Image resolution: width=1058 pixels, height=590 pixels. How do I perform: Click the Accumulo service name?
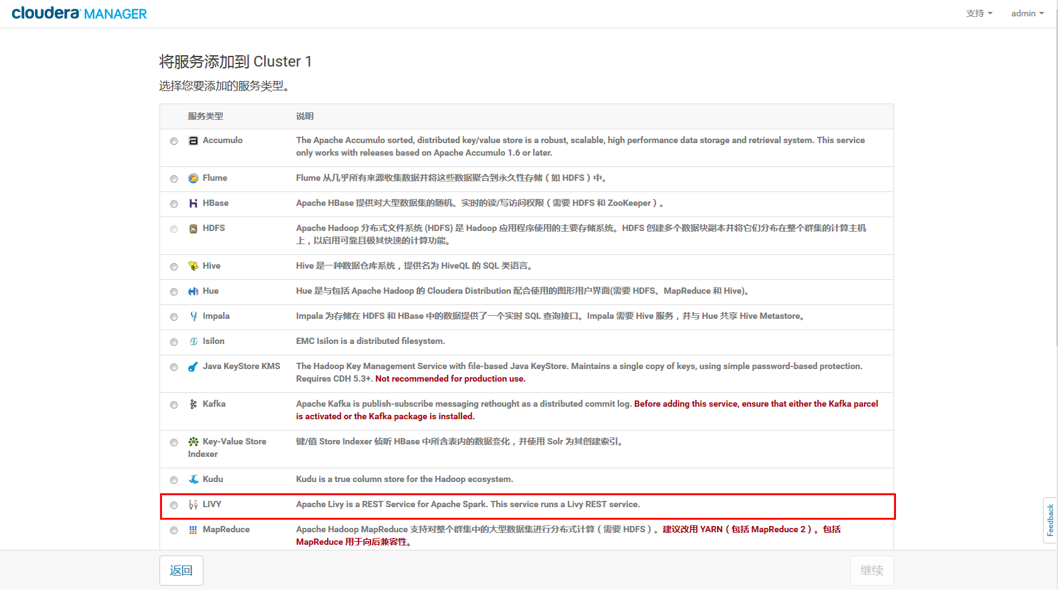point(222,141)
